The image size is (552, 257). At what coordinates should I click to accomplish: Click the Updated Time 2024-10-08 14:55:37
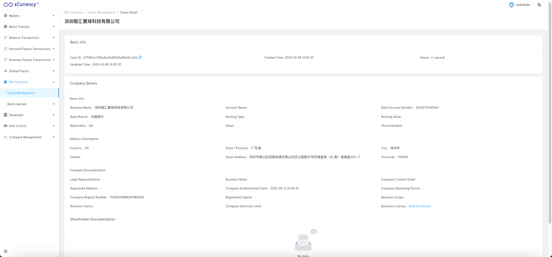tap(107, 65)
